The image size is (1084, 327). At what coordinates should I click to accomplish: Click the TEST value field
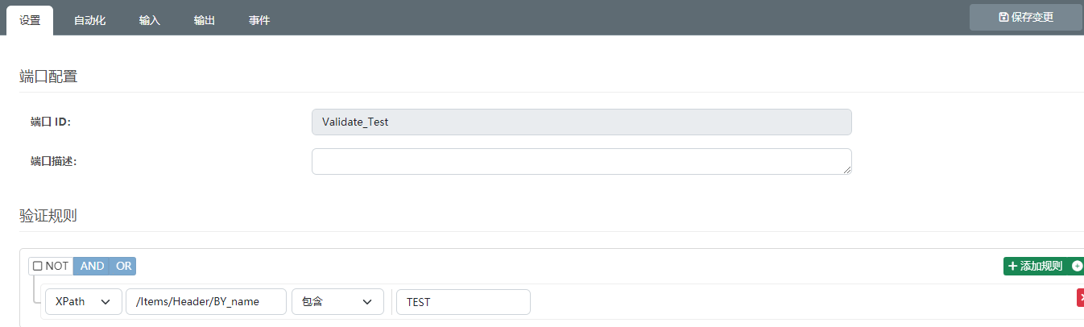(x=463, y=302)
